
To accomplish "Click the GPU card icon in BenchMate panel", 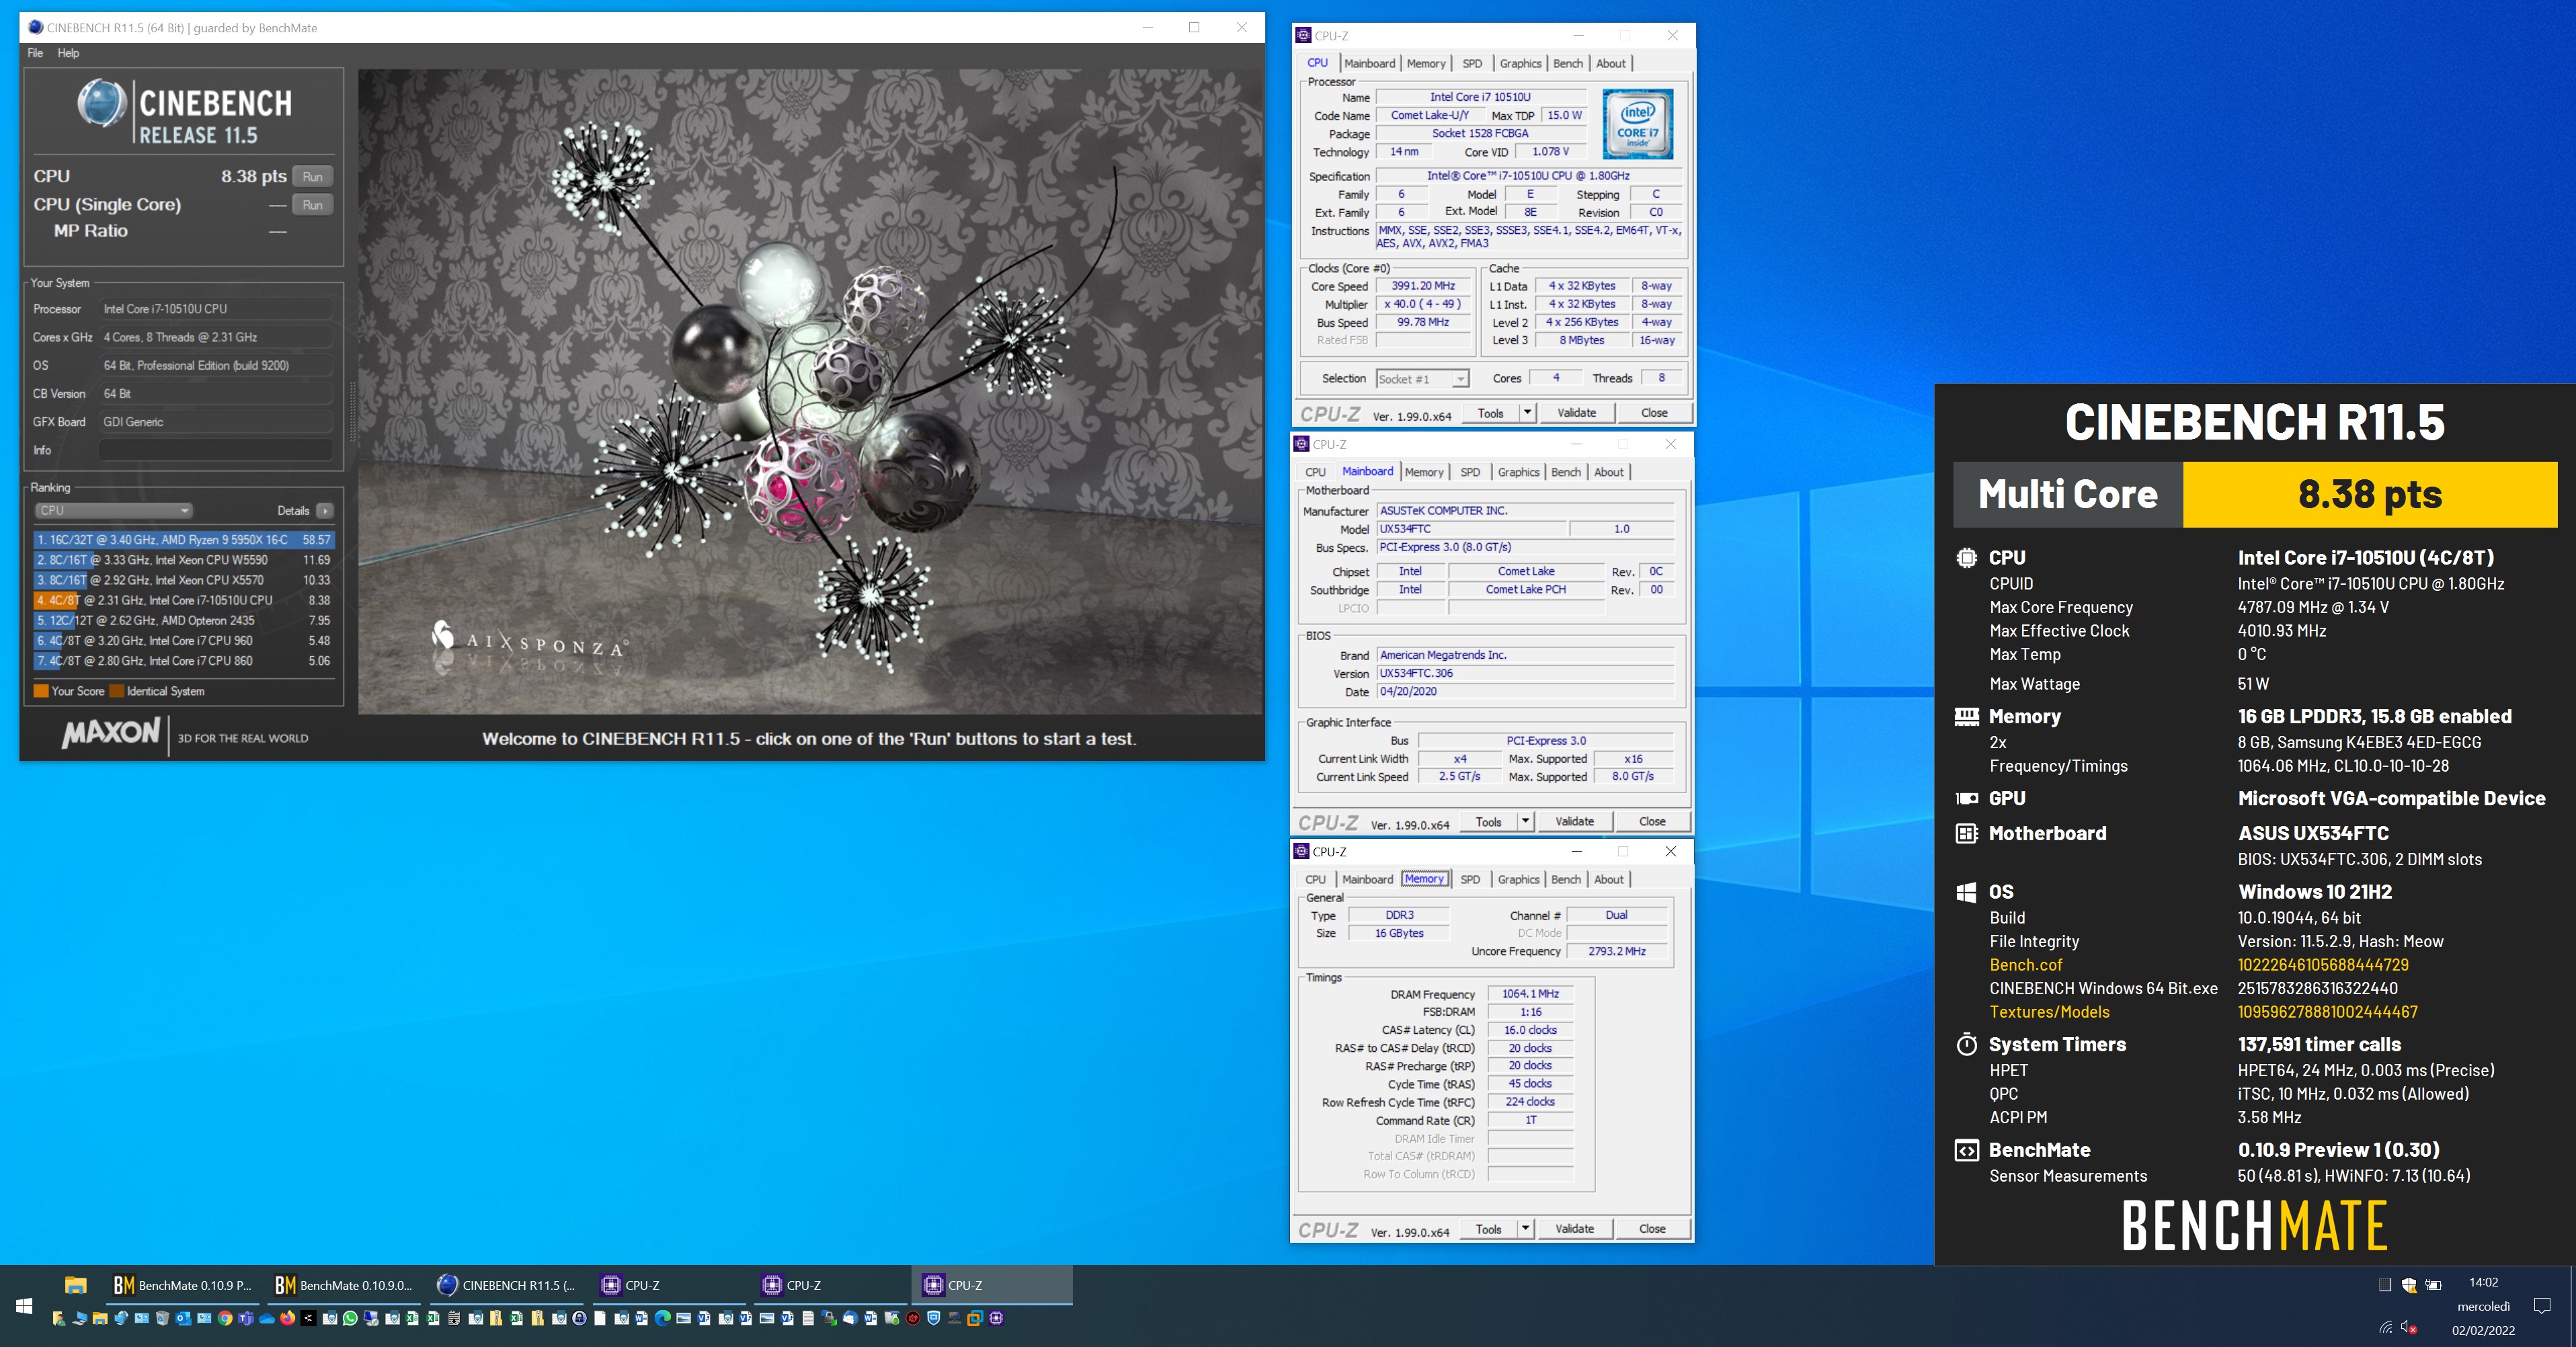I will coord(1966,798).
